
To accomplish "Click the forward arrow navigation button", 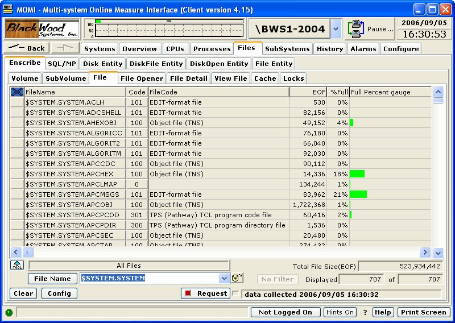I will pyautogui.click(x=65, y=48).
